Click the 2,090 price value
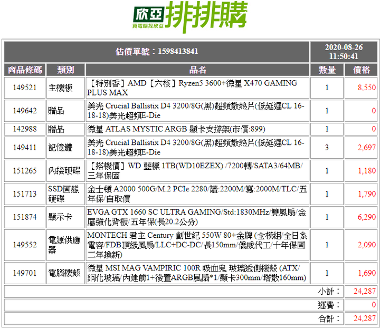Viewport: 380px width, 329px height. [x=366, y=245]
